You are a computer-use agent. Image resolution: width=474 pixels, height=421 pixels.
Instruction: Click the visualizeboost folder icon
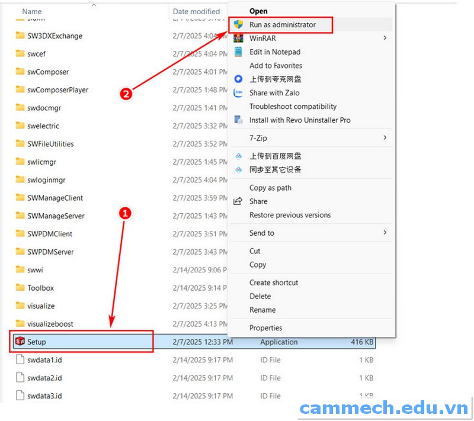[19, 324]
